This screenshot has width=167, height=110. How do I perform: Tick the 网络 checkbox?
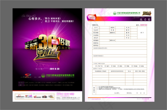125,66
